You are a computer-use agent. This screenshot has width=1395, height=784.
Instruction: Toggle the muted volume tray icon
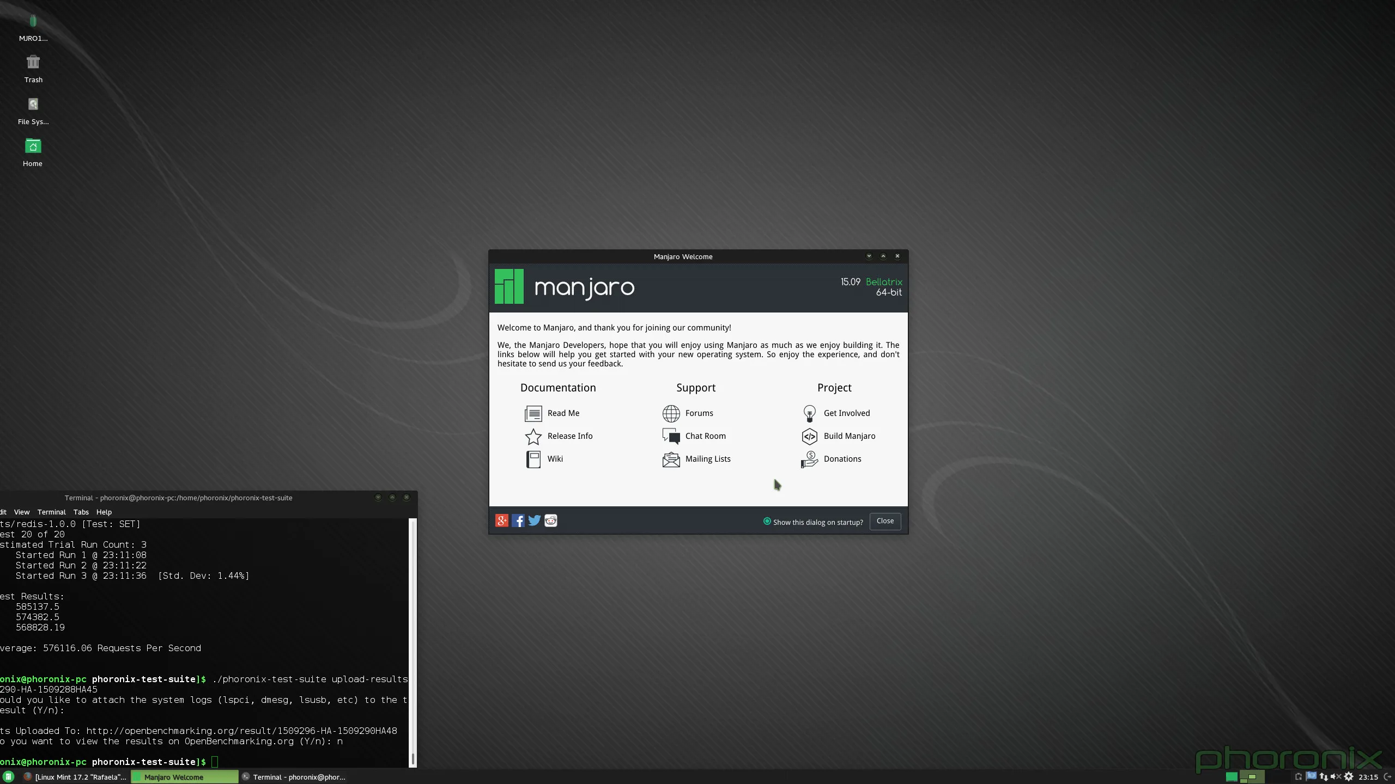click(x=1335, y=777)
